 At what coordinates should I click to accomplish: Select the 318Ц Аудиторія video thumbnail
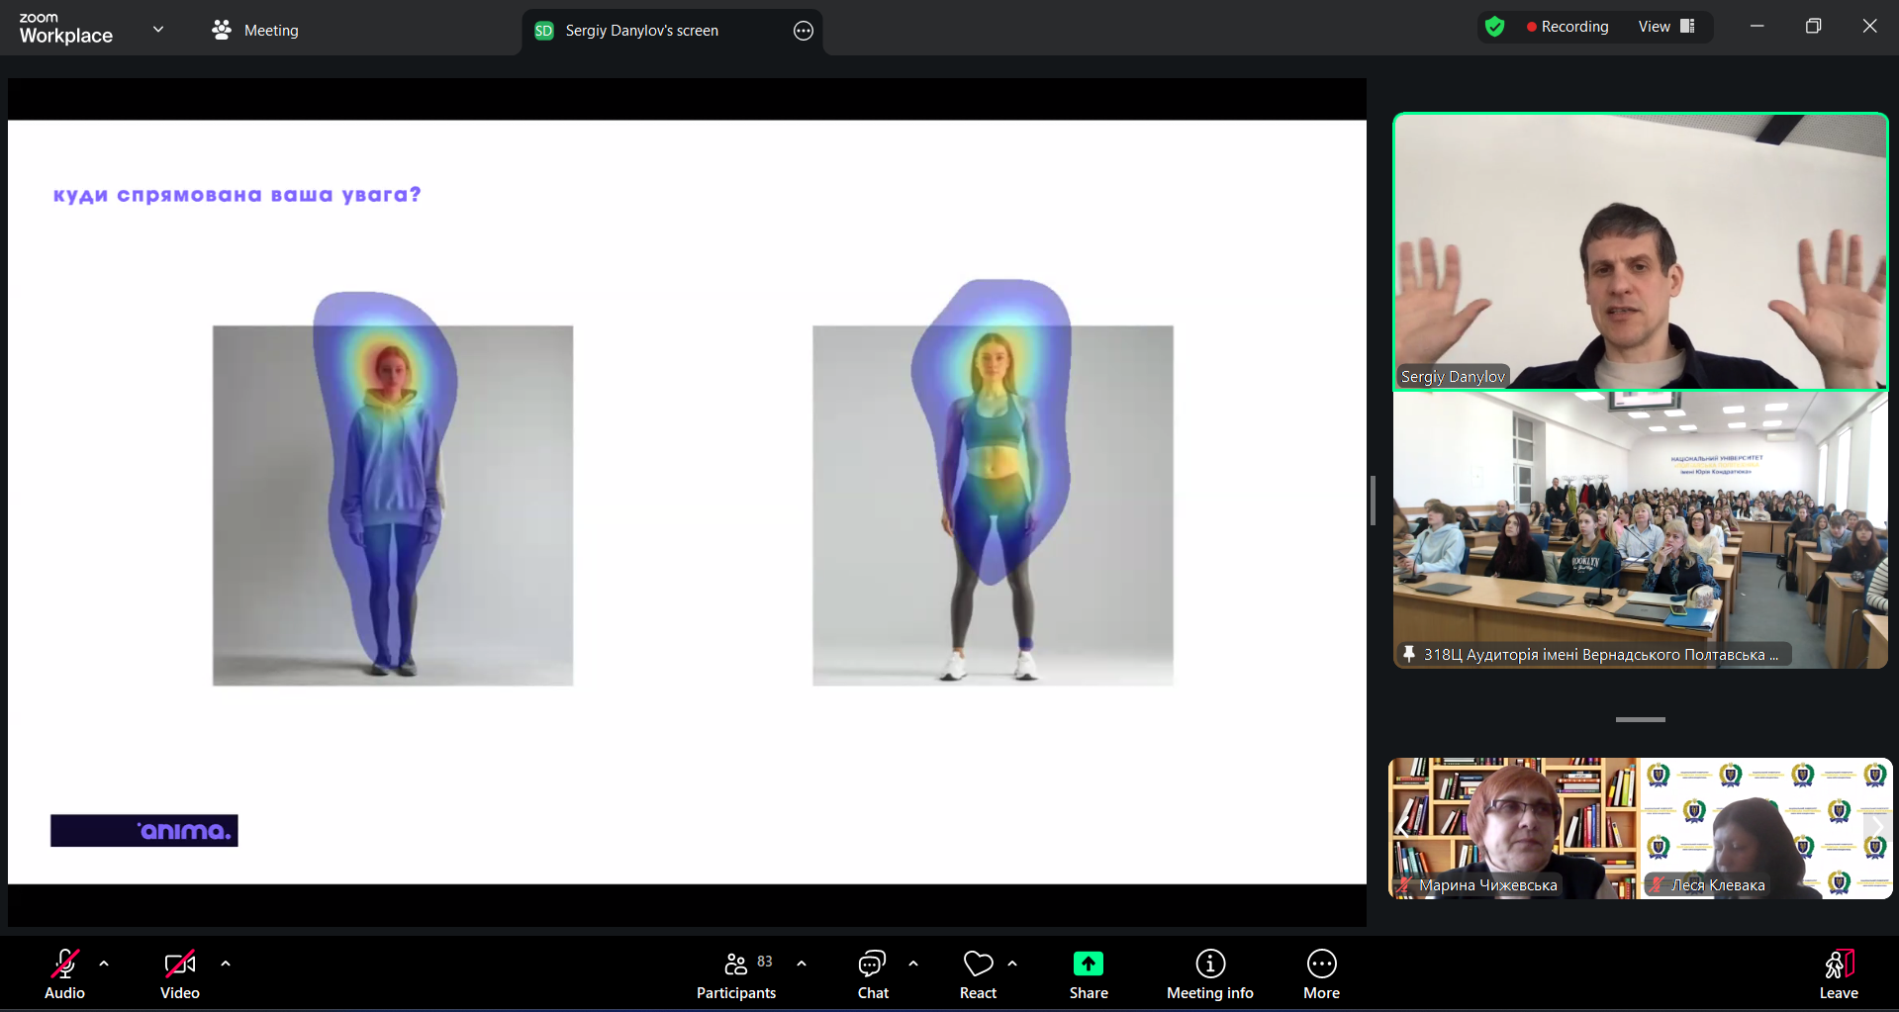point(1640,529)
